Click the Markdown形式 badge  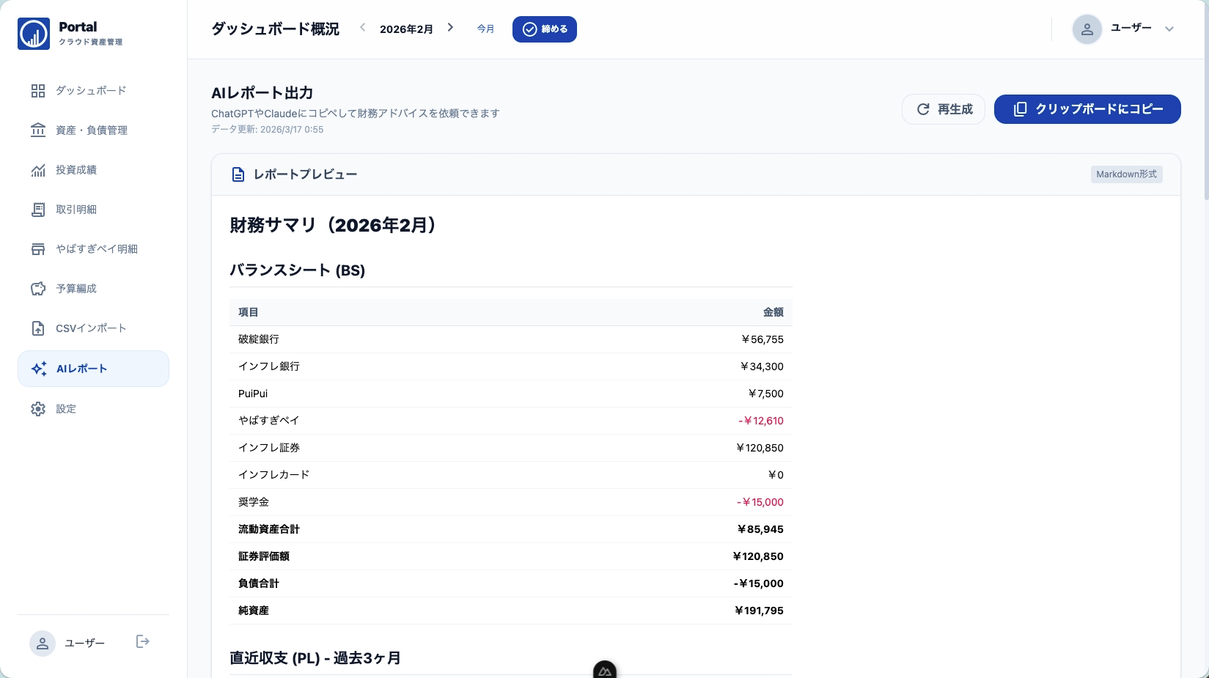(x=1126, y=174)
